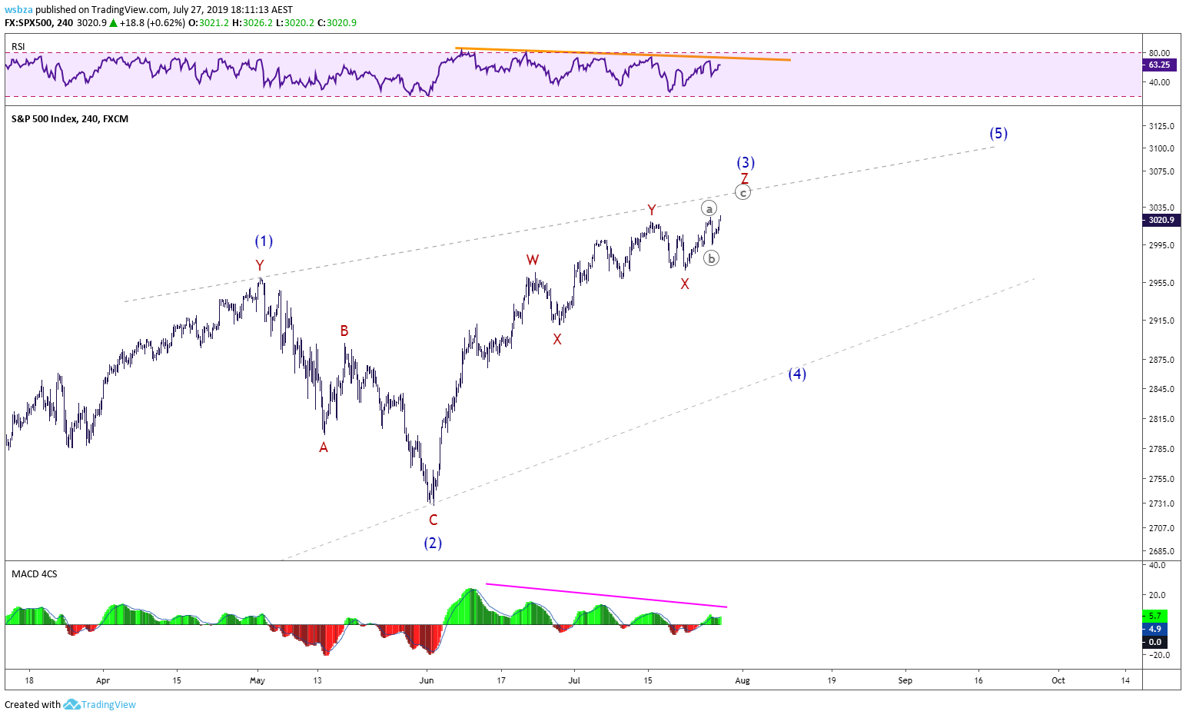Image resolution: width=1186 pixels, height=718 pixels.
Task: Click the red X label below circled b
Action: 685,284
